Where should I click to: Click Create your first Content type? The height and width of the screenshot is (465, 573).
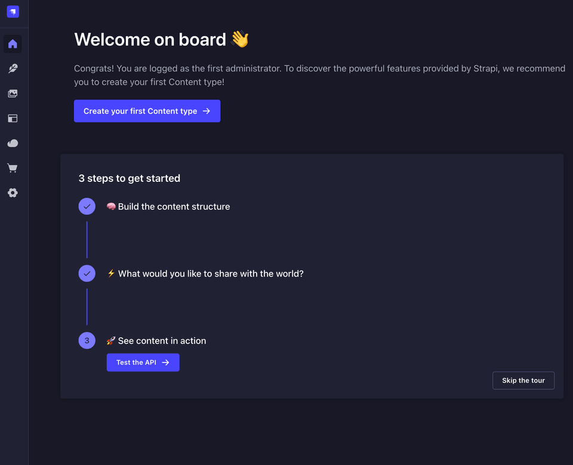147,111
